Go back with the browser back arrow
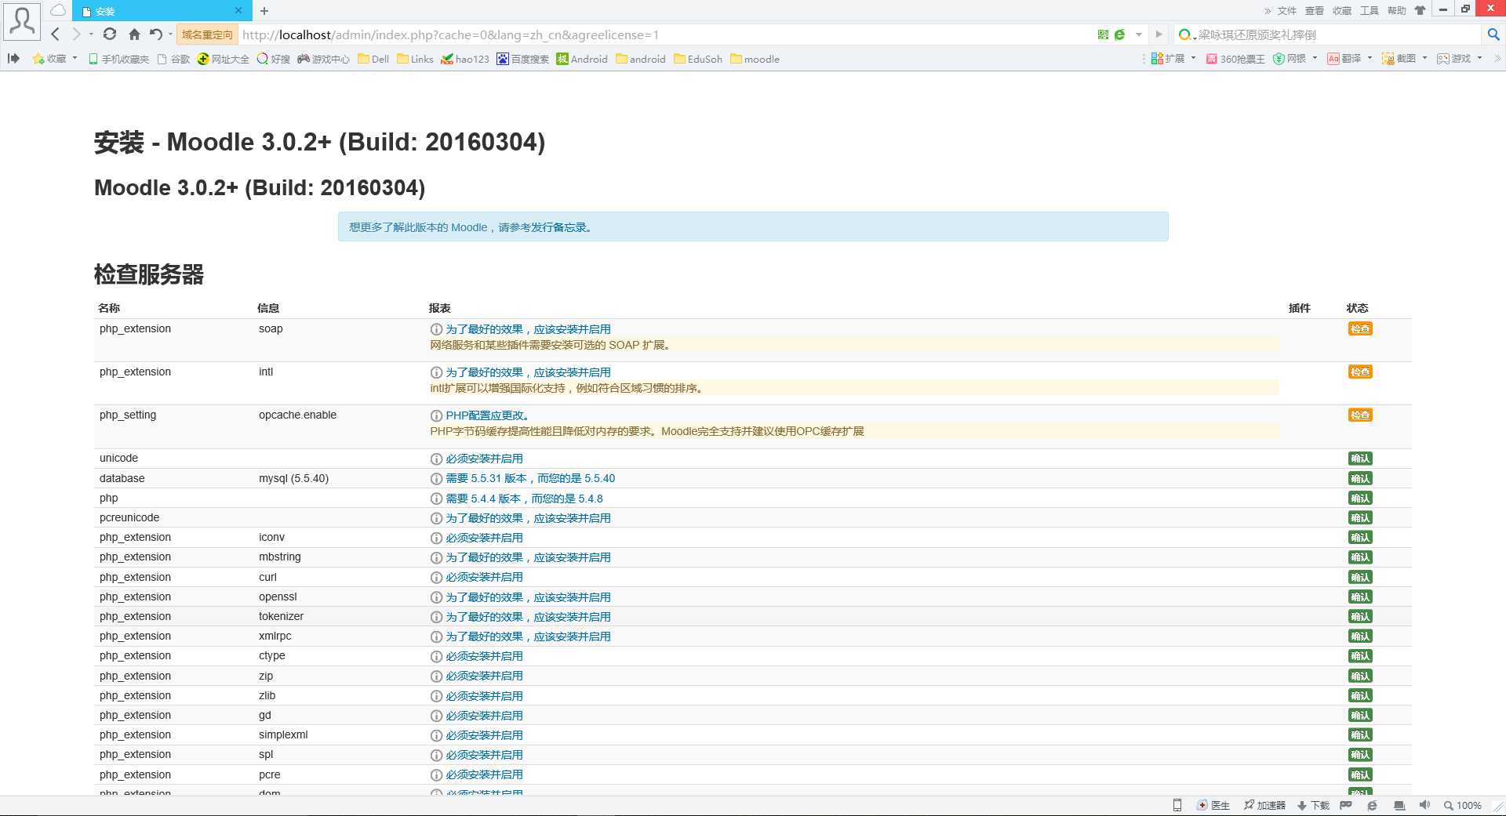The width and height of the screenshot is (1506, 816). 55,34
